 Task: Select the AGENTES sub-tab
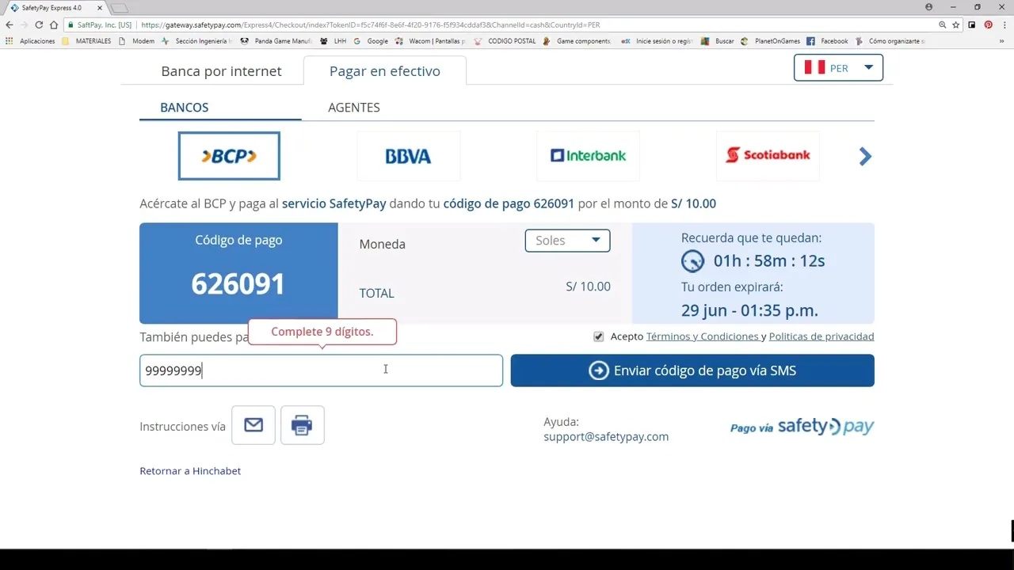[x=354, y=107]
